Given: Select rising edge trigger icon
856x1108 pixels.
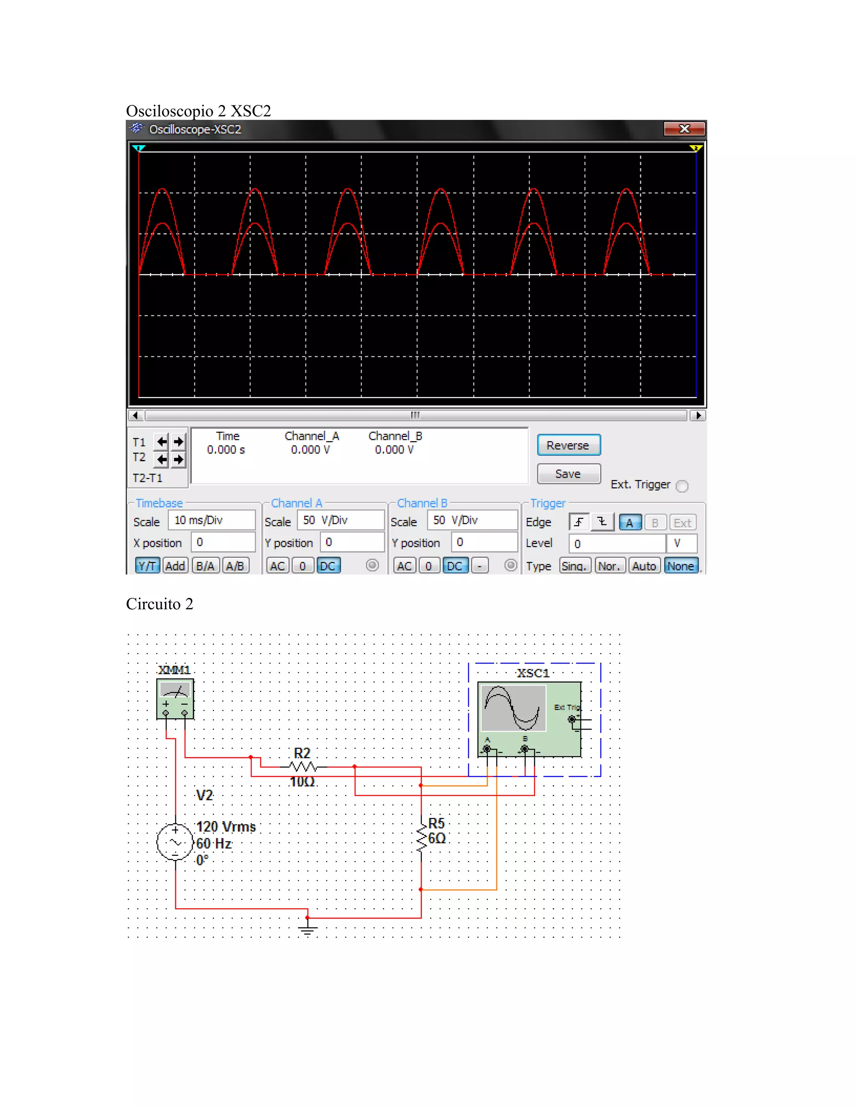Looking at the screenshot, I should coord(578,522).
